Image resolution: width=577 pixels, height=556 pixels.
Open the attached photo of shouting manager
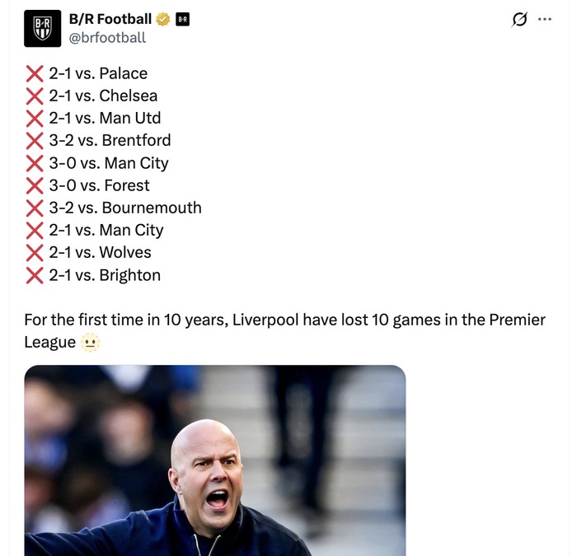214,460
